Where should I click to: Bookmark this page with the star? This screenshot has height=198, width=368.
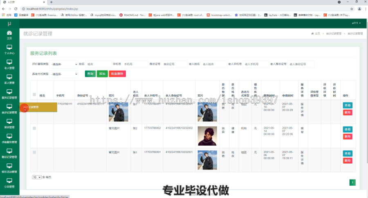(352, 9)
